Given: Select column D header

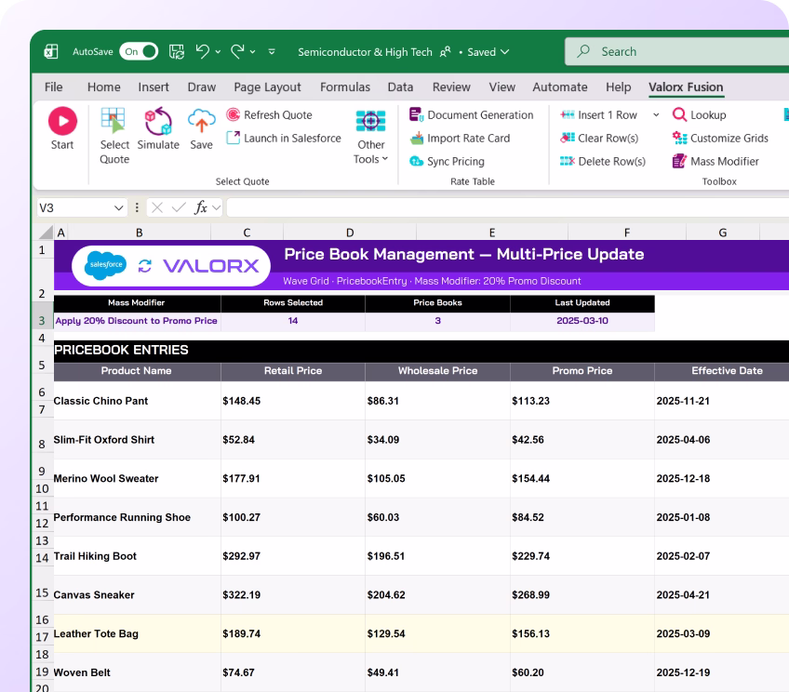Looking at the screenshot, I should coord(350,233).
